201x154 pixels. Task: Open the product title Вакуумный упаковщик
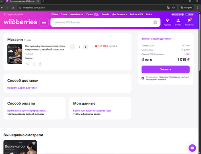[x=45, y=48]
